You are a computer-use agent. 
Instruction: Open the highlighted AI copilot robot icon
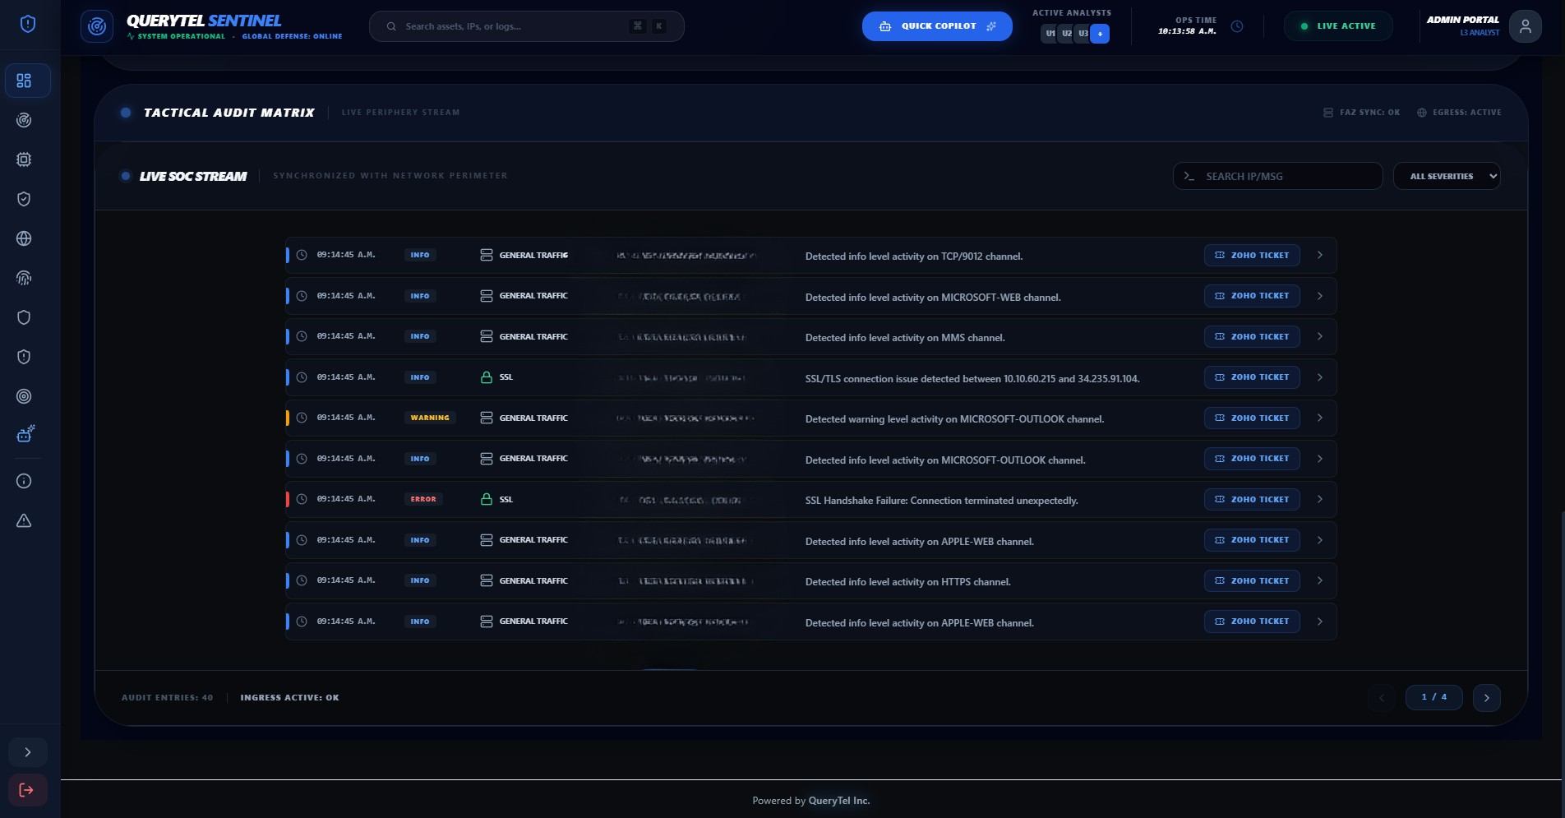[x=25, y=433]
